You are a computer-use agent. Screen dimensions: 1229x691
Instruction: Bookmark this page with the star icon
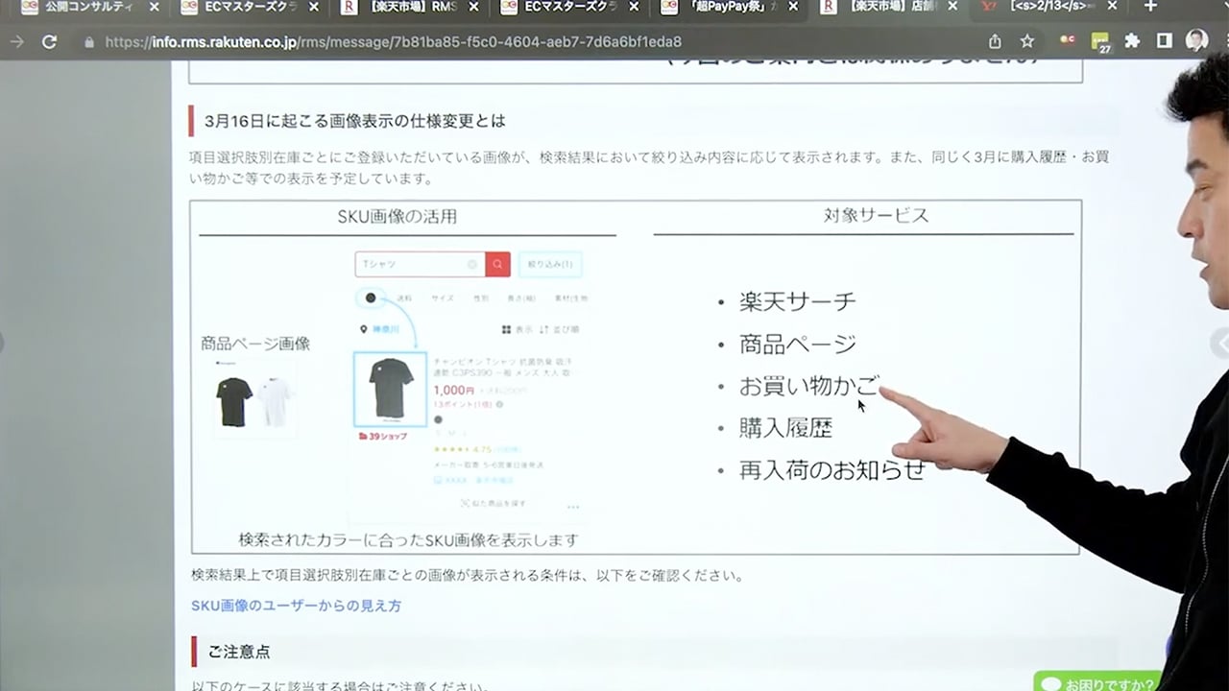[1026, 41]
